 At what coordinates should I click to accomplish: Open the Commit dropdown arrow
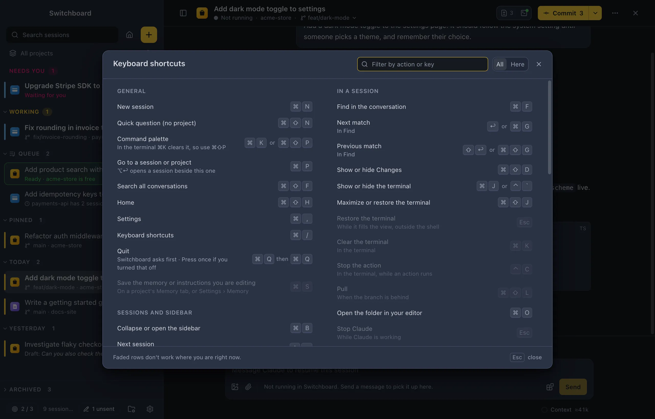(595, 13)
